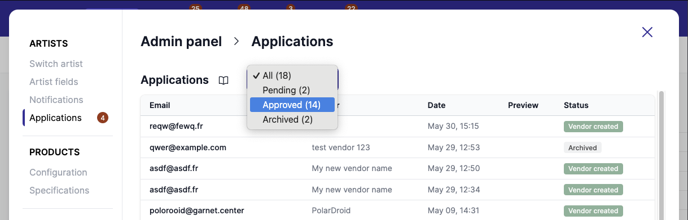This screenshot has height=220, width=688.
Task: Open Notifications in the ARTISTS section
Action: tap(56, 100)
